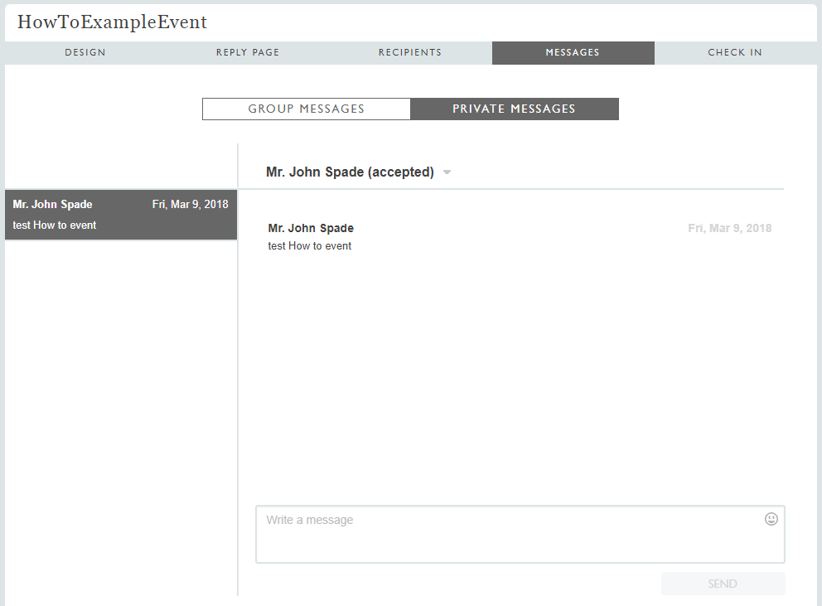Screen dimensions: 822x606
Task: Open Mr. John Spade conversation in left list
Action: pyautogui.click(x=121, y=215)
